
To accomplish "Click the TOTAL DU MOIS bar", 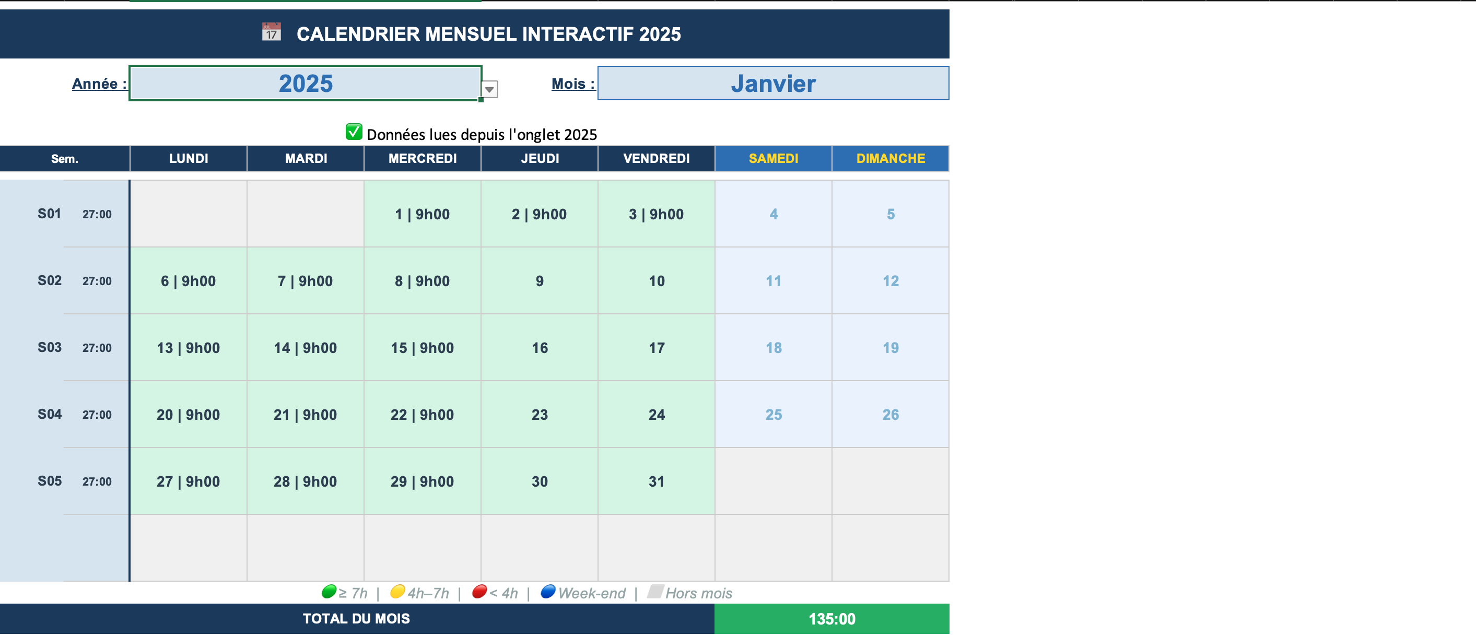I will click(x=356, y=619).
